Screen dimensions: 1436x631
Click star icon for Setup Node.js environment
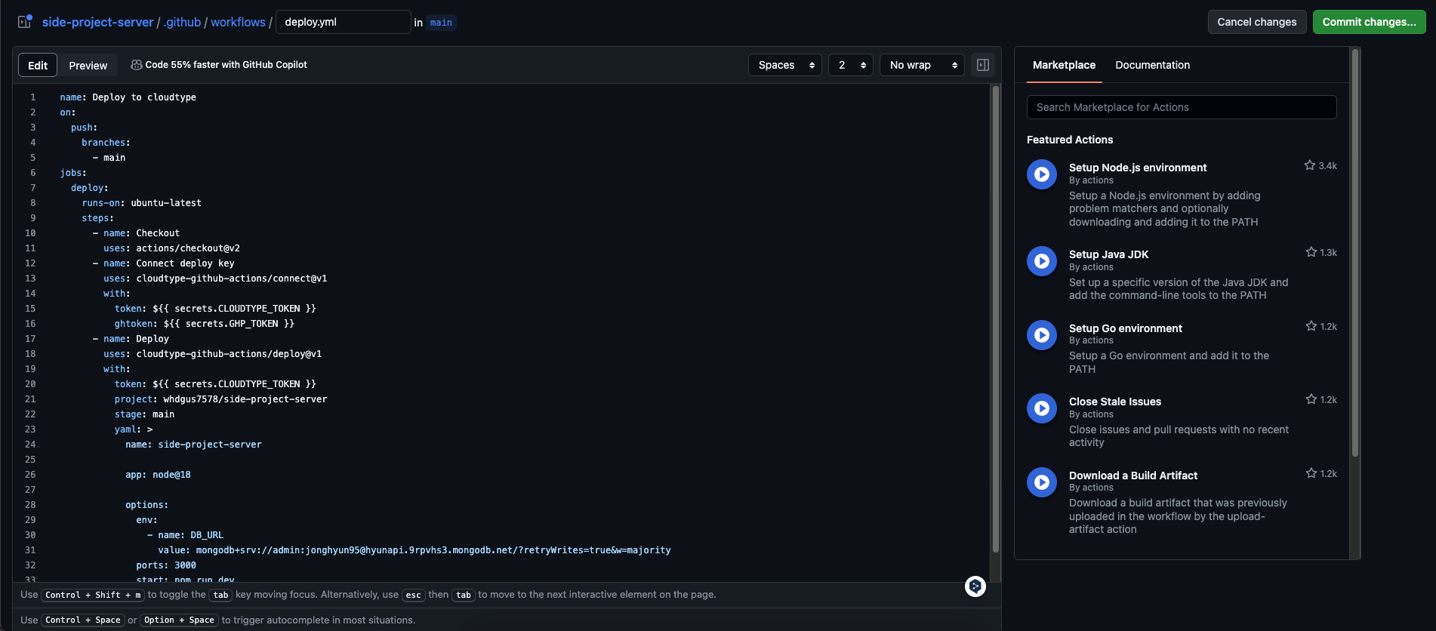pyautogui.click(x=1310, y=165)
